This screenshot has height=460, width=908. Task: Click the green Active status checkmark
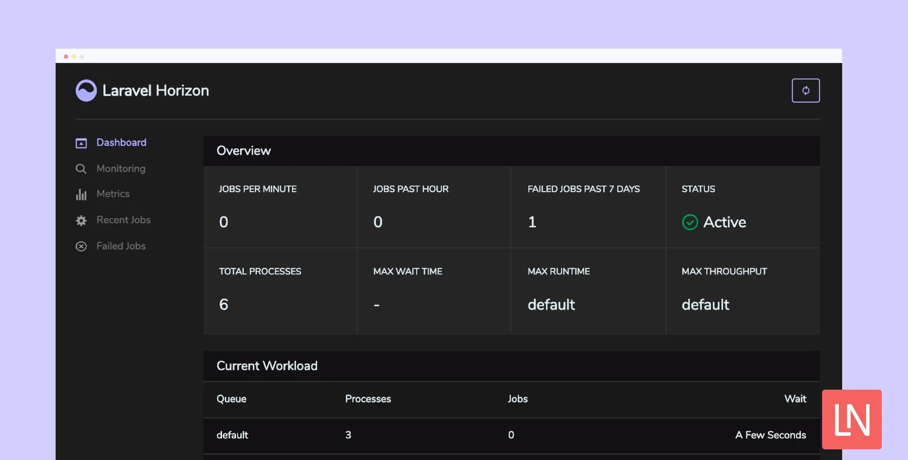point(690,222)
